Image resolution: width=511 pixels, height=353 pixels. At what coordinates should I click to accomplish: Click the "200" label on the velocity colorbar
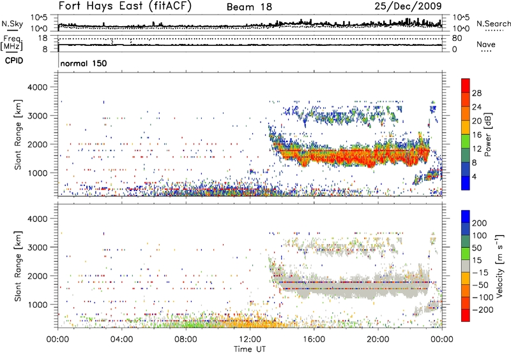click(x=480, y=223)
